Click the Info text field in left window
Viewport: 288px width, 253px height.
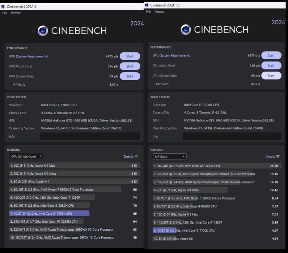coord(90,136)
